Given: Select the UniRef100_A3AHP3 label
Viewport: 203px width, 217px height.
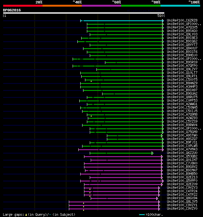Looking at the screenshot, I should pos(182,86).
